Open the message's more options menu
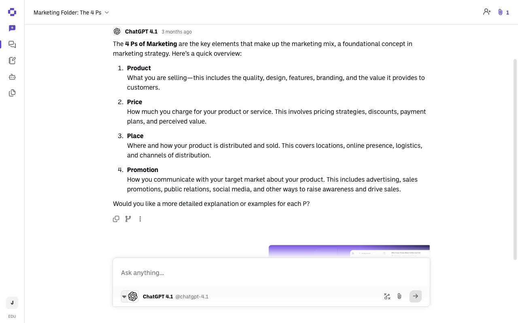This screenshot has width=518, height=323. (140, 219)
